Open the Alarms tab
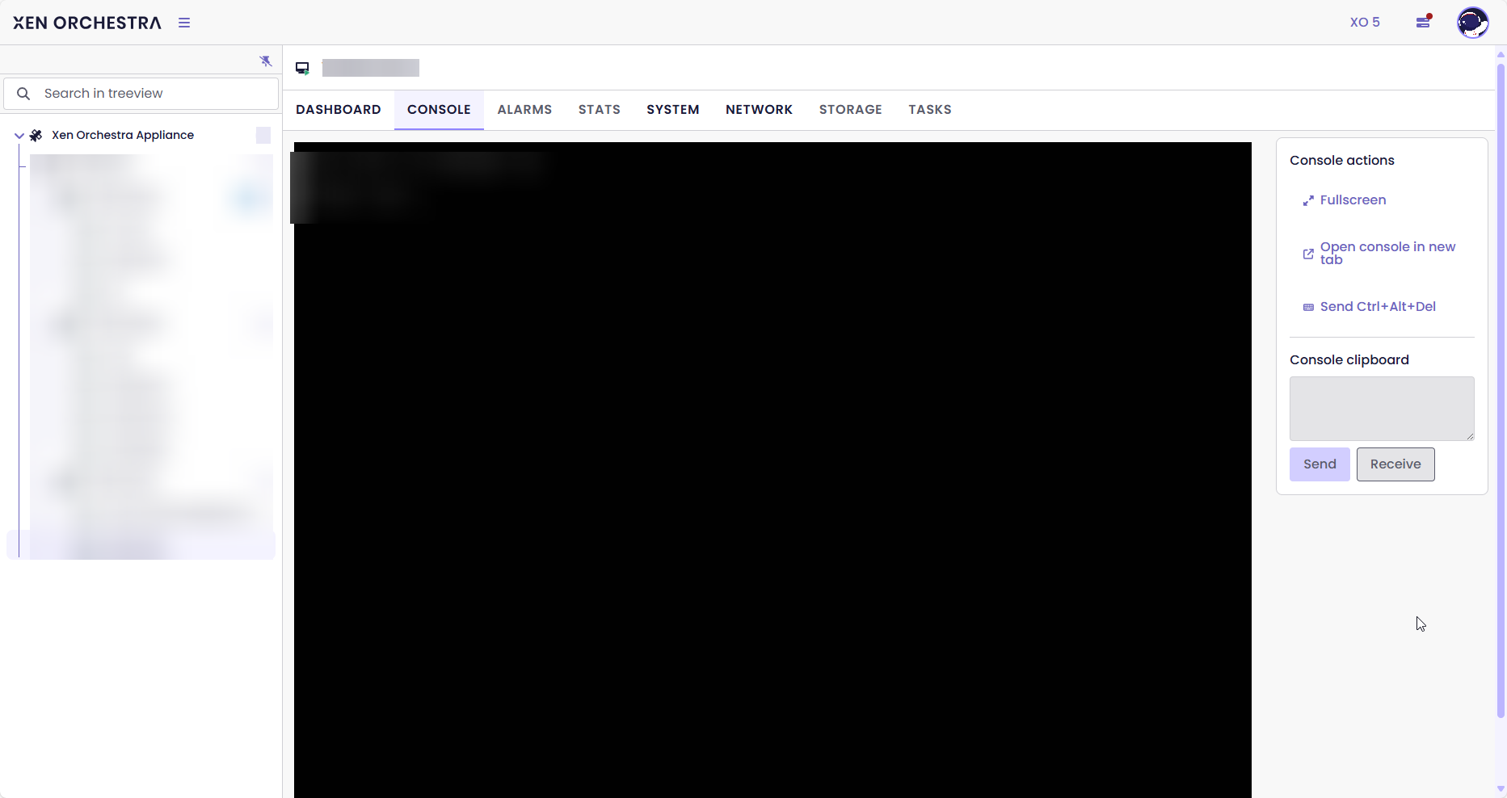The height and width of the screenshot is (798, 1507). click(524, 110)
